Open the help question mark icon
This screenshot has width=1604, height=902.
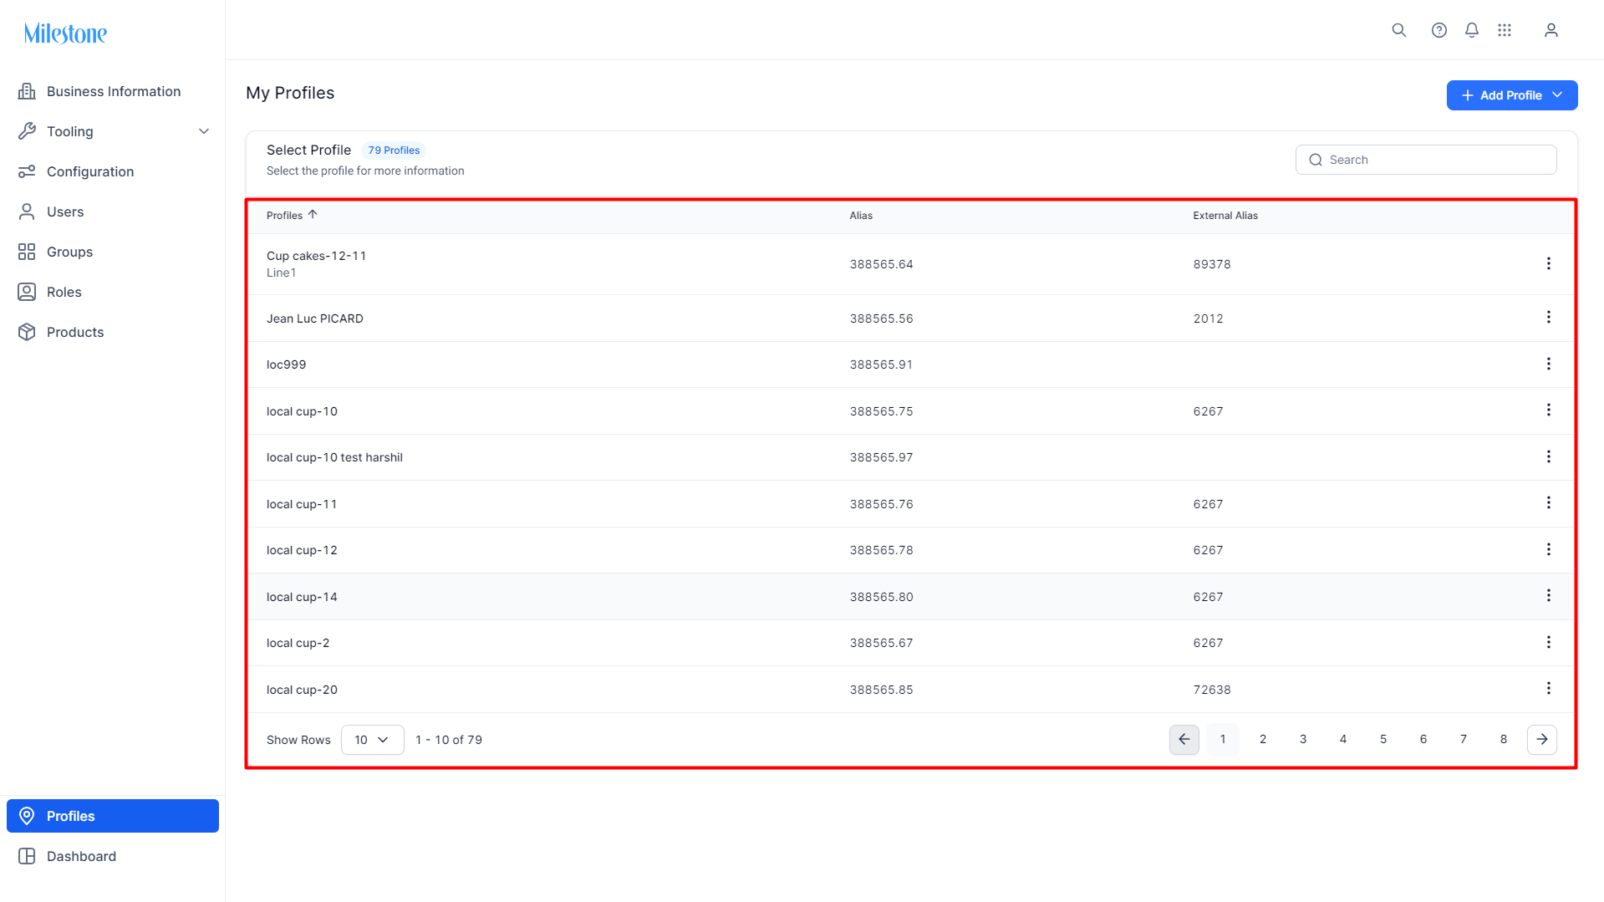[x=1439, y=30]
